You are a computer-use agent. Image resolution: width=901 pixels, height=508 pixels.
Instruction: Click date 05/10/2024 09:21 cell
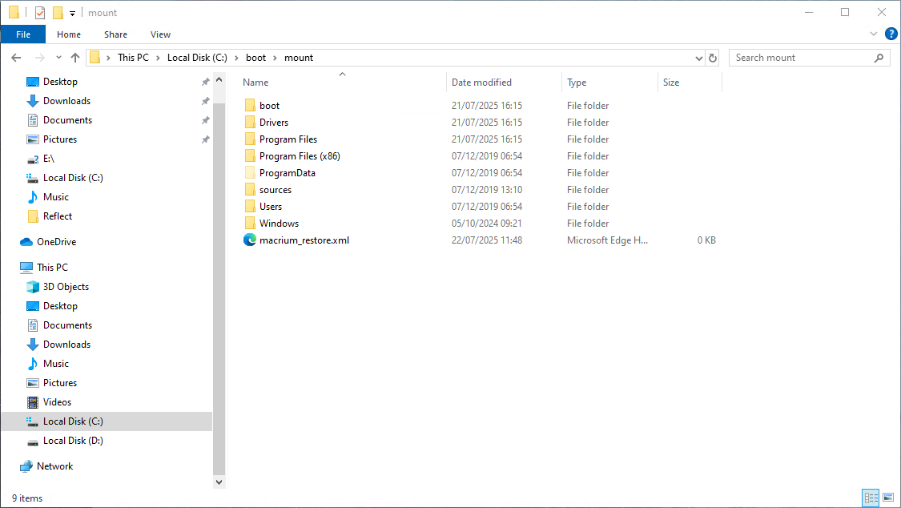click(x=487, y=223)
